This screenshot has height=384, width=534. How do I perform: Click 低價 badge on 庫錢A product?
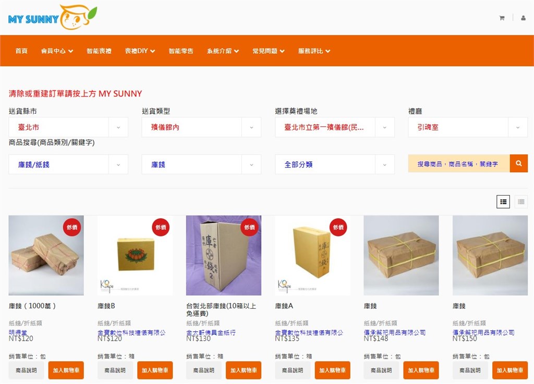(338, 227)
